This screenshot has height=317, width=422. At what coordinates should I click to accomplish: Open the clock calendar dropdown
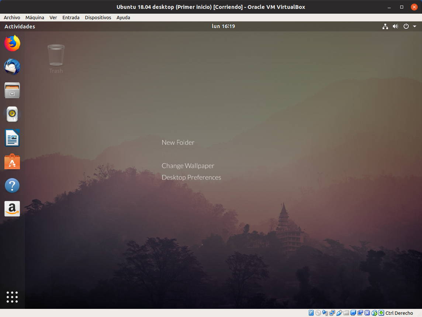pos(223,27)
